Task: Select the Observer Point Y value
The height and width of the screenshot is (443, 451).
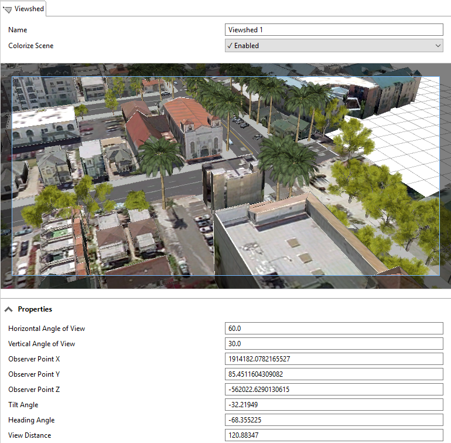Action: [334, 374]
